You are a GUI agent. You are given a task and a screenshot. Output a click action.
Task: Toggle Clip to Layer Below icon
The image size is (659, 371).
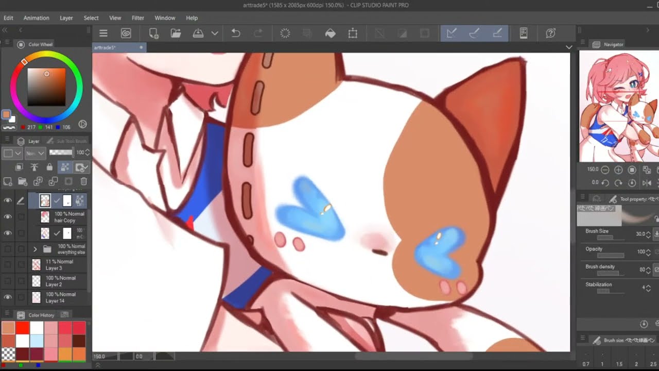click(20, 167)
